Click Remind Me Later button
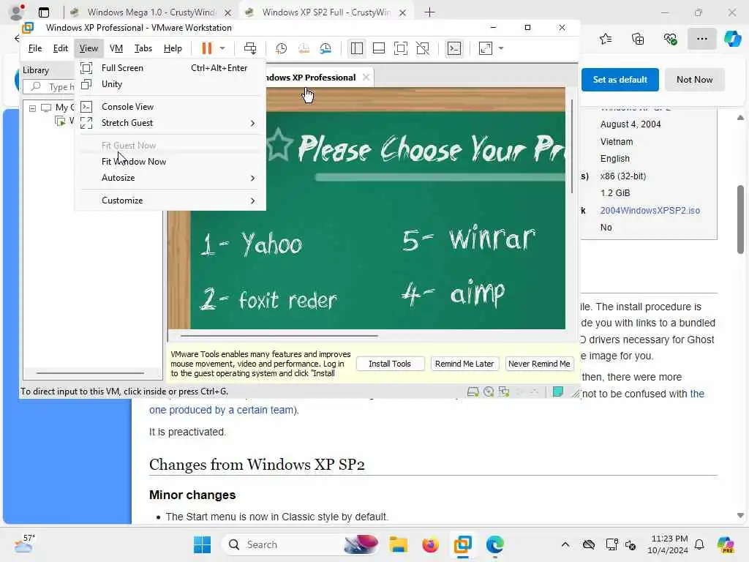This screenshot has width=749, height=562. [464, 364]
